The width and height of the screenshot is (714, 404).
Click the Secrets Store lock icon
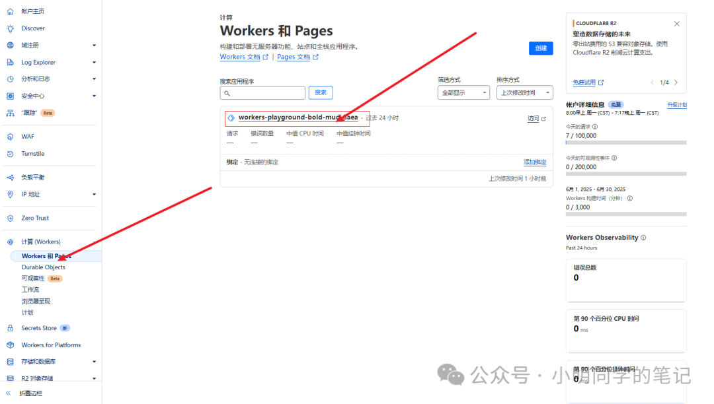click(x=10, y=328)
